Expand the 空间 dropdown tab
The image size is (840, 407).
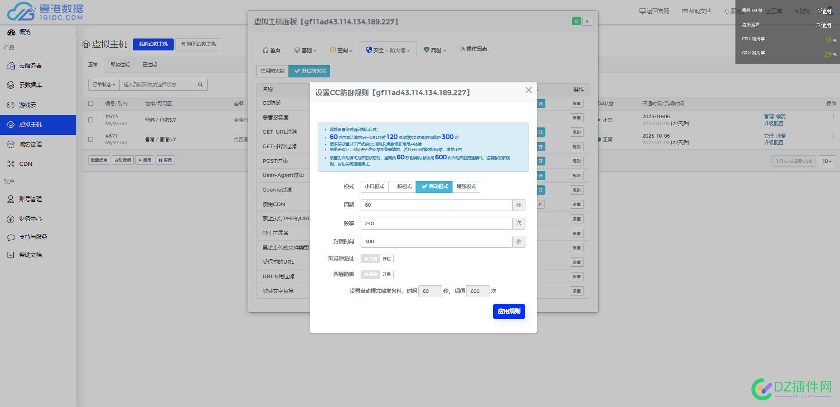[341, 50]
